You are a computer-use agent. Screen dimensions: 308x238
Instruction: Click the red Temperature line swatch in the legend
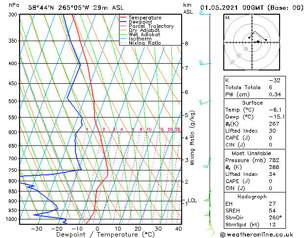pos(123,18)
